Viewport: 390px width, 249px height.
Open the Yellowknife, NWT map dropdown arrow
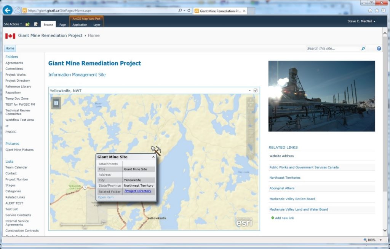click(x=250, y=90)
